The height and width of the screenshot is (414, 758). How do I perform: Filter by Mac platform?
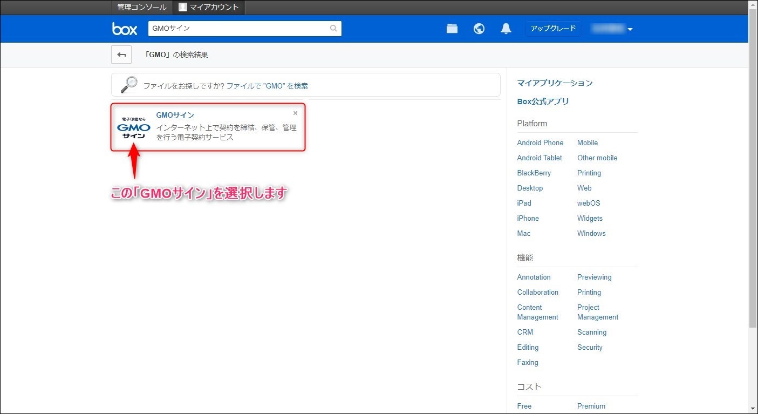click(x=523, y=233)
